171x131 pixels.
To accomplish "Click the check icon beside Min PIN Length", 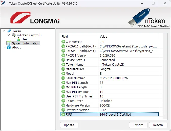I will click(x=63, y=87).
